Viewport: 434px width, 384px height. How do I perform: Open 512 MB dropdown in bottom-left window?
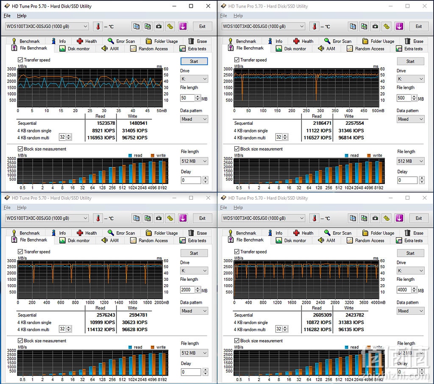194,353
